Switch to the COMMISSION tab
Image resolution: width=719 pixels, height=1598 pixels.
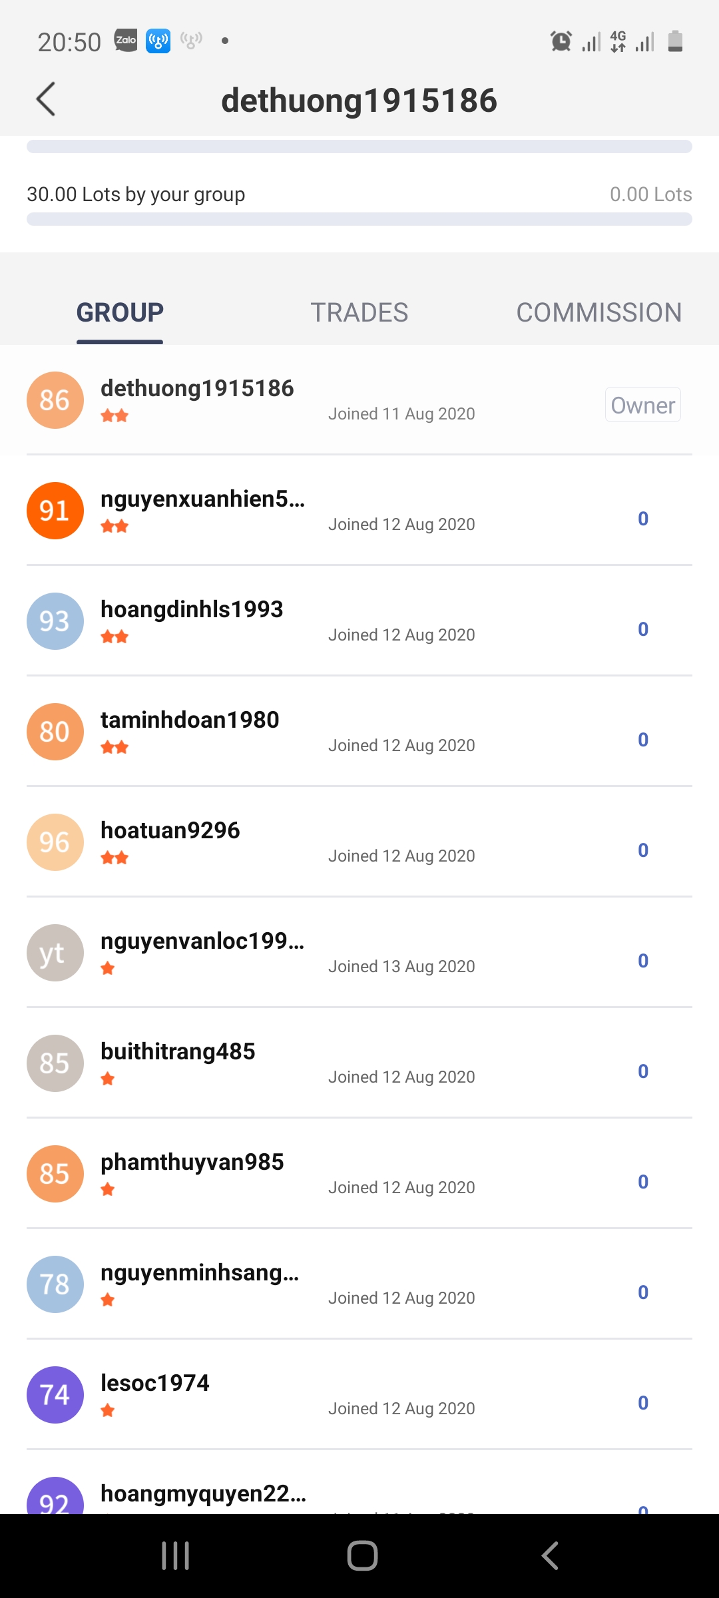599,312
